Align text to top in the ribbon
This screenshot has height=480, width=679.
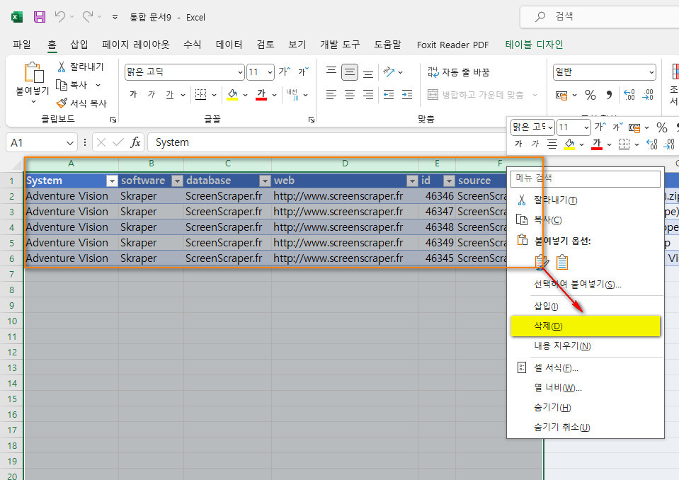click(x=331, y=72)
